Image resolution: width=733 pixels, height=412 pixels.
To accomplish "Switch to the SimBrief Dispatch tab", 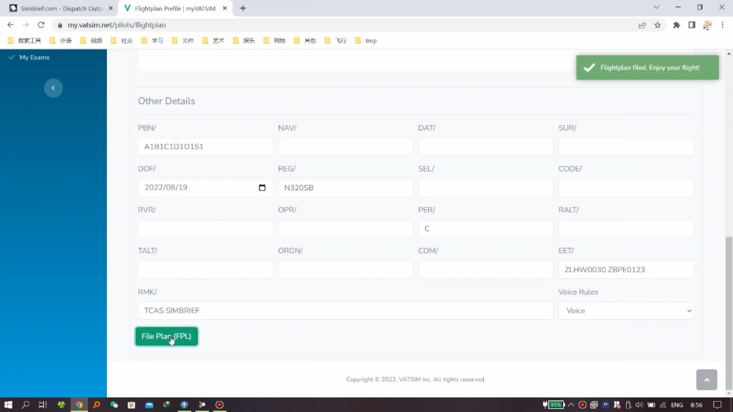I will pos(57,8).
